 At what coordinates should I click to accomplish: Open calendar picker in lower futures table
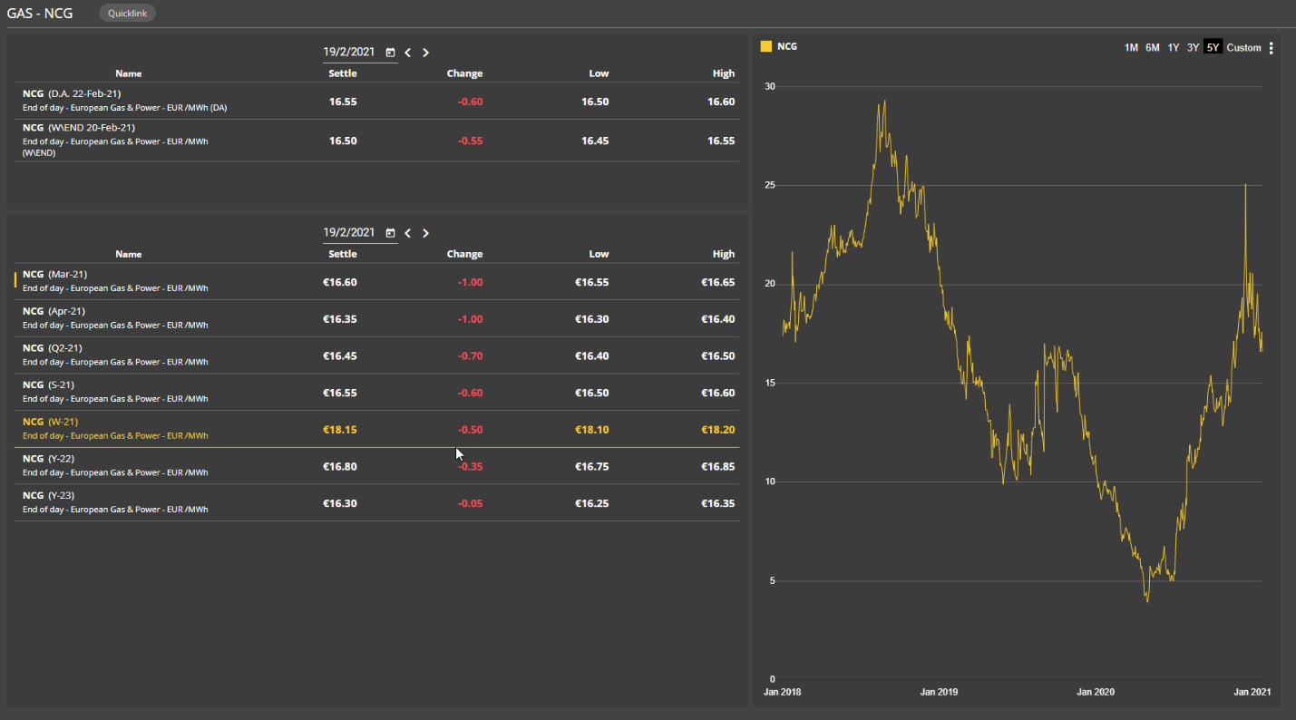point(390,233)
